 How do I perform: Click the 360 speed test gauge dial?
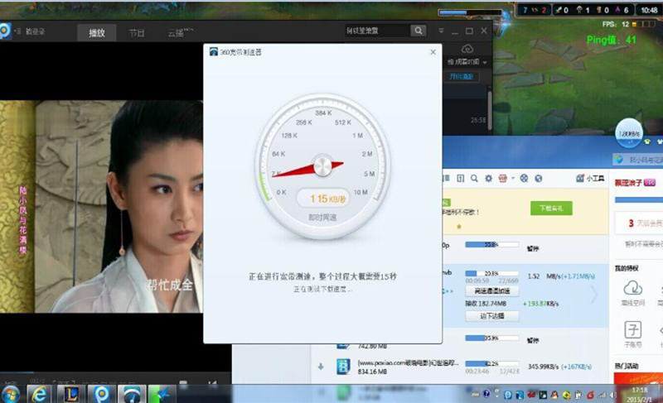coord(323,166)
